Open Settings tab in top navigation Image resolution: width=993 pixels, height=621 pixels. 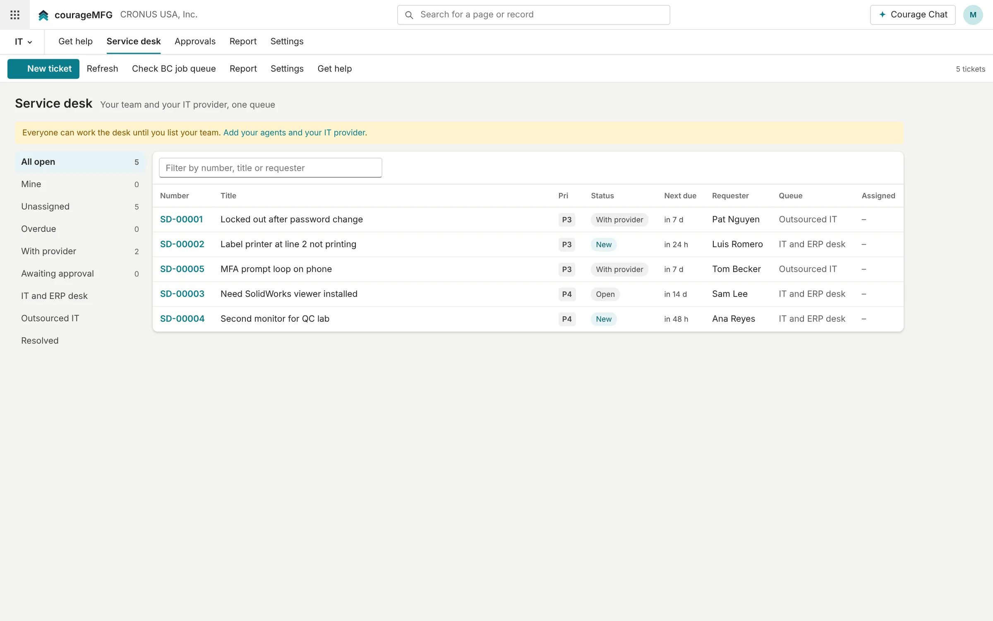coord(287,41)
